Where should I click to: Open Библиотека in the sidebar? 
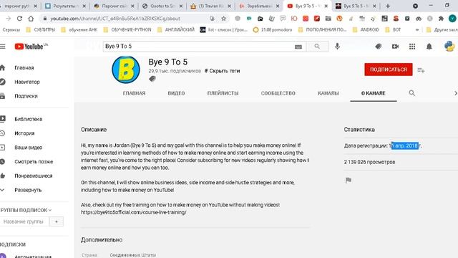(x=29, y=119)
